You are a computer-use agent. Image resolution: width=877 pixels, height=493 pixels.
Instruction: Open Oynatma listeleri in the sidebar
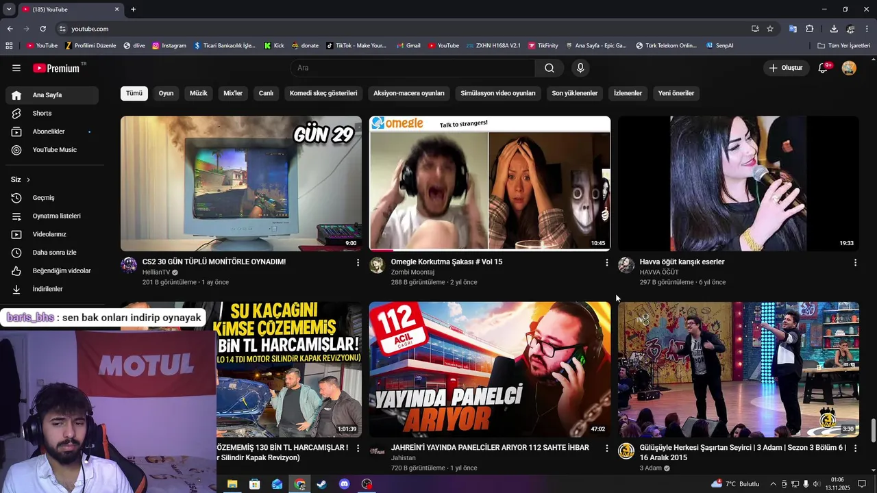(x=52, y=216)
